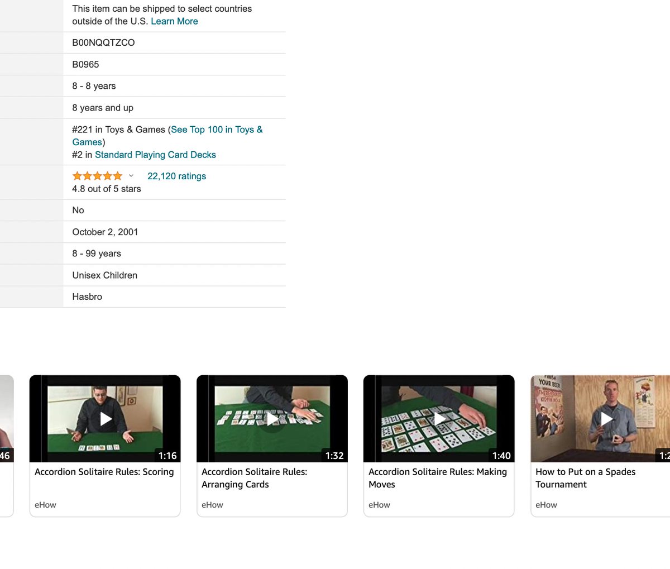The height and width of the screenshot is (569, 670).
Task: Select the '#221 in Toys & Games' rank text
Action: click(118, 130)
